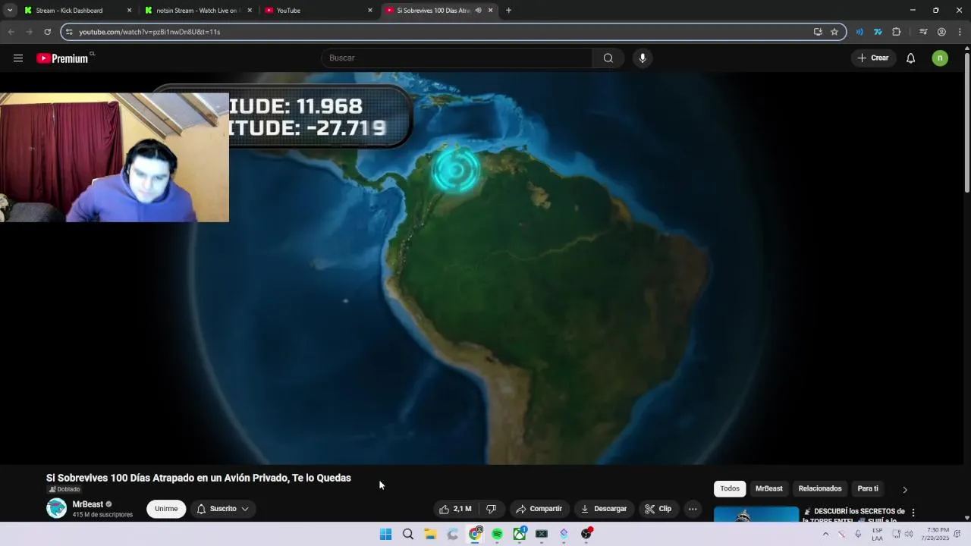
Task: Open Windows taskbar search
Action: [x=408, y=534]
